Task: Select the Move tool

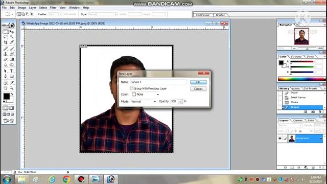Action: point(12,32)
